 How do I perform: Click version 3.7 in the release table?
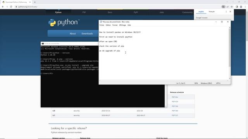click(x=54, y=115)
